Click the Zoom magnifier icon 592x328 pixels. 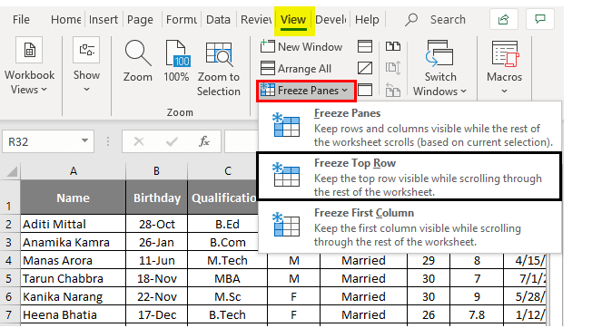click(x=138, y=53)
